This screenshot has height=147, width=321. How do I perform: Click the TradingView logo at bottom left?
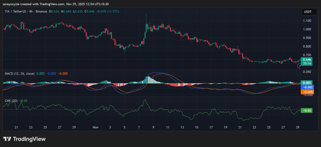24,139
